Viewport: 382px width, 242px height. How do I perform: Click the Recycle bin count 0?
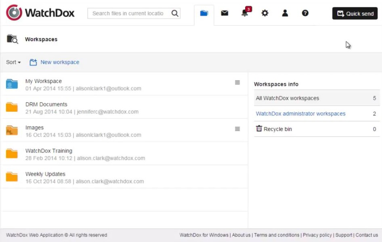click(374, 129)
